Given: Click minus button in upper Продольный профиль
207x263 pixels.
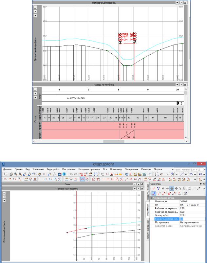Looking at the screenshot, I should [x=35, y=8].
